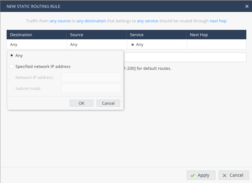Click the 'any destination' link

91,21
